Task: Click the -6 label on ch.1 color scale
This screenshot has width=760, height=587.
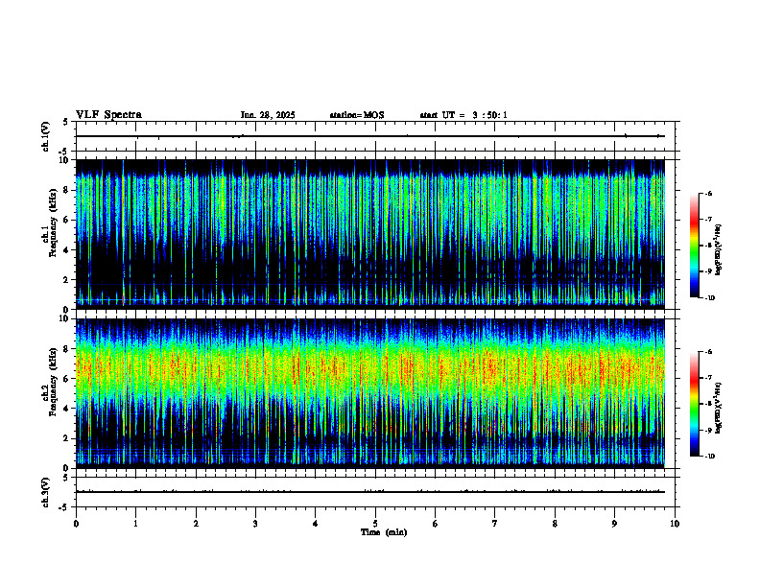Action: tap(709, 194)
